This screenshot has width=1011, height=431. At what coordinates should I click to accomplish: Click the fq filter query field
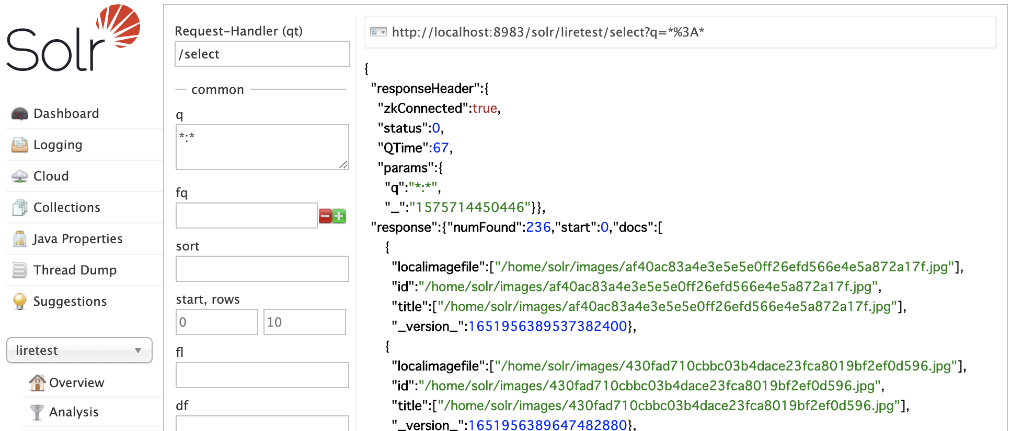(x=247, y=215)
